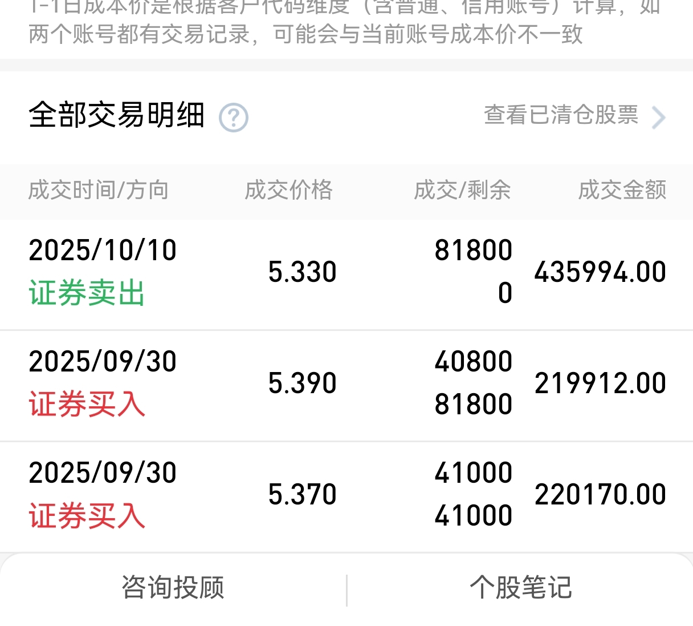Screen dimensions: 693x626
Task: Click the 证券买入 label under 5.390 row
Action: pos(87,405)
